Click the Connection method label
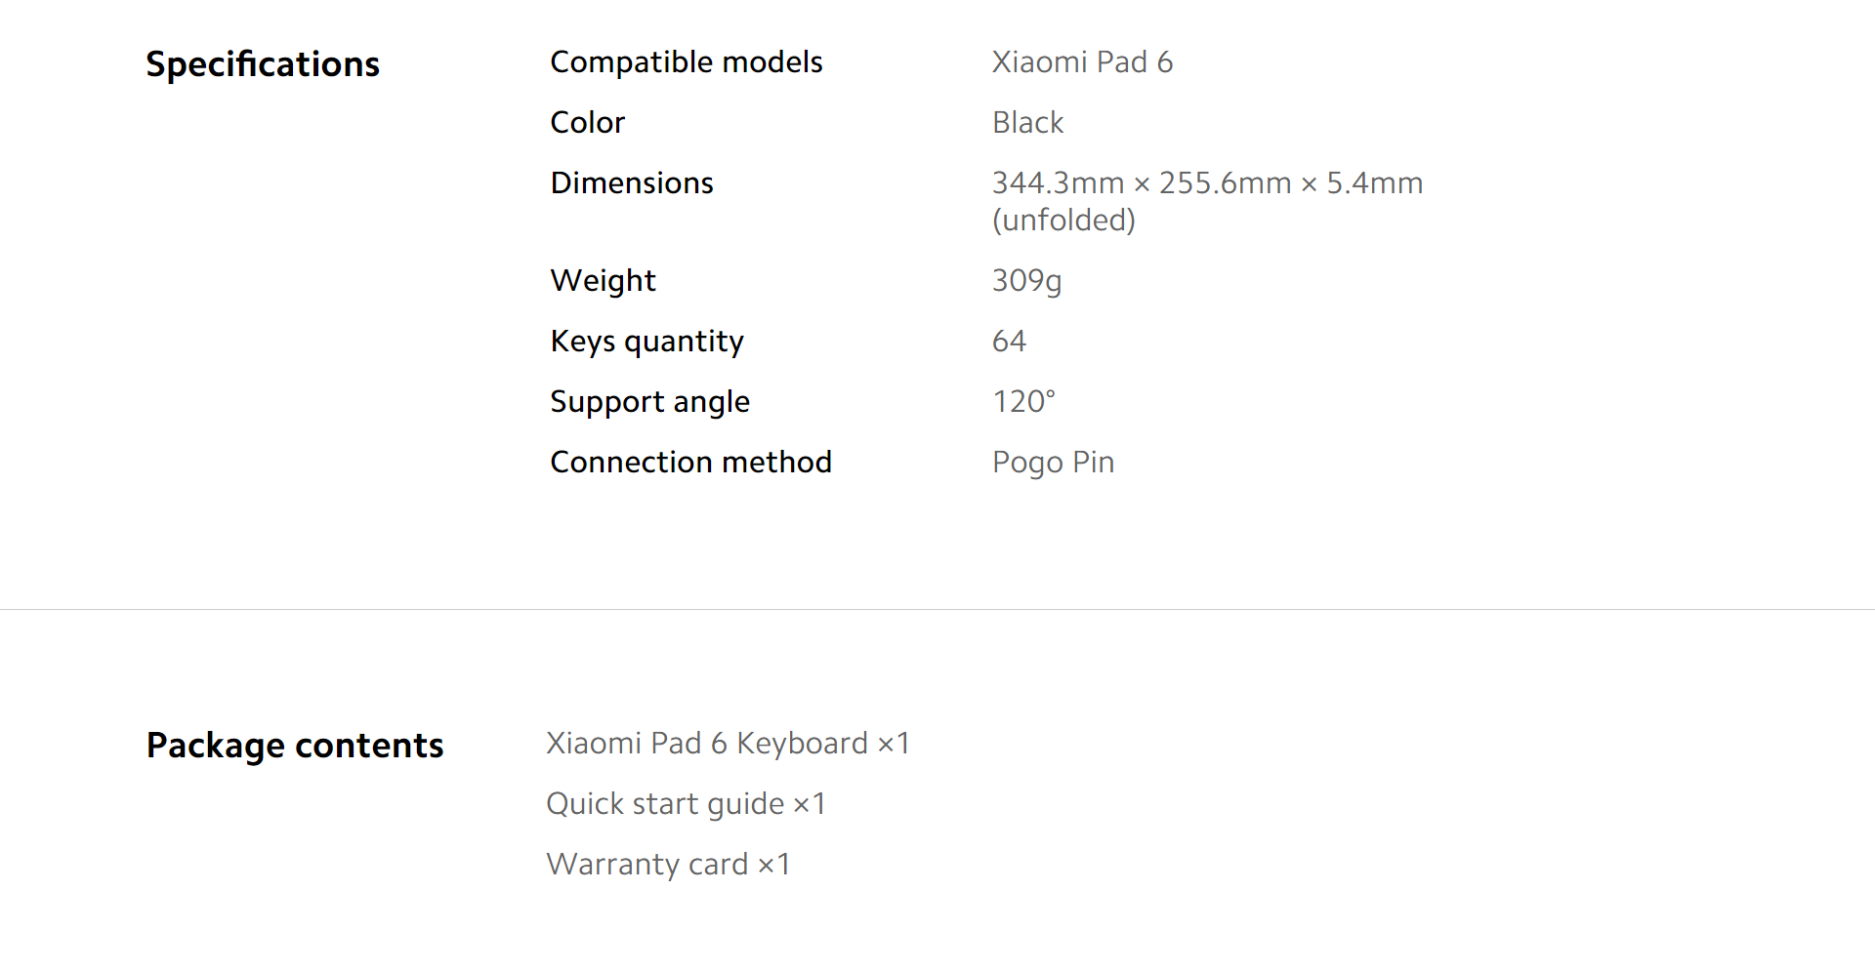The height and width of the screenshot is (972, 1875). [690, 463]
